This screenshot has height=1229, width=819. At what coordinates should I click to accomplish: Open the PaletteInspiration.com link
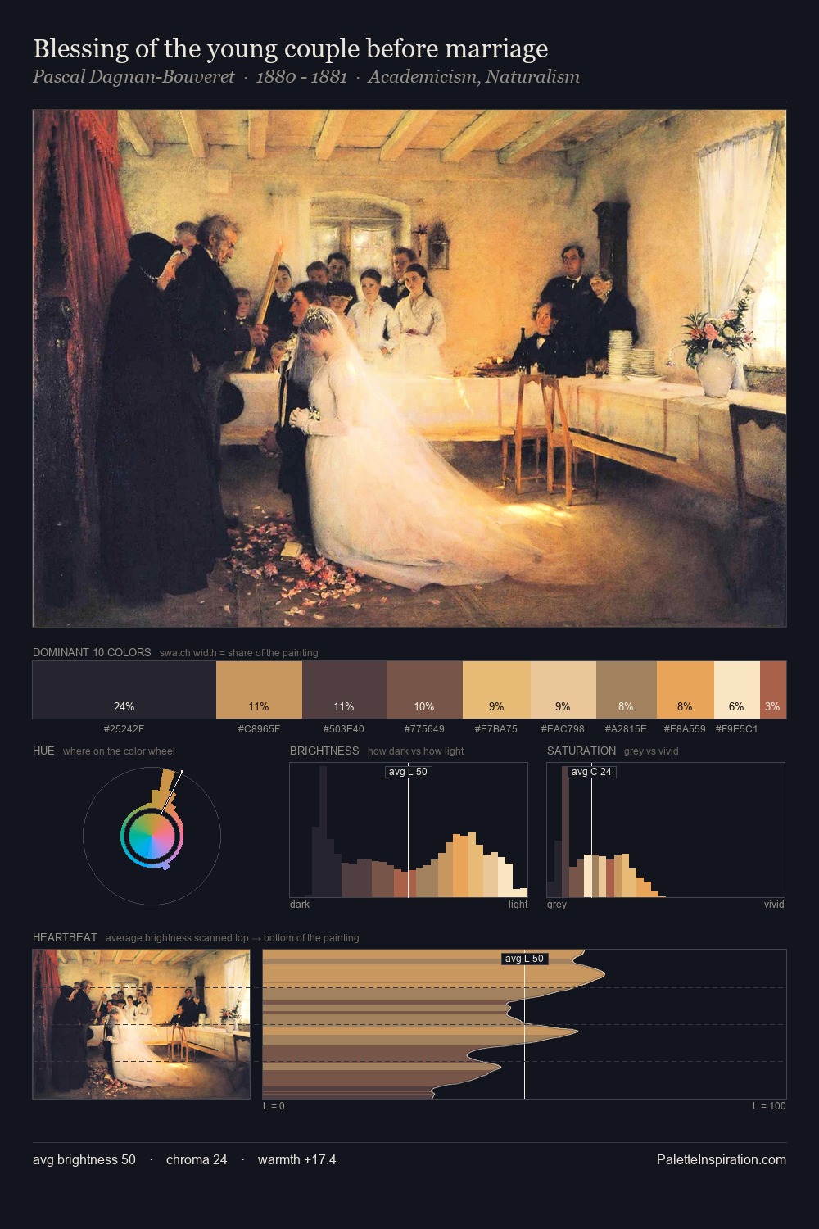722,1159
